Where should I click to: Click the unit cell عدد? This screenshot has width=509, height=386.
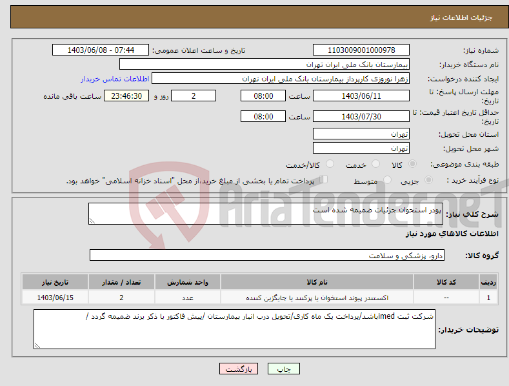188,298
